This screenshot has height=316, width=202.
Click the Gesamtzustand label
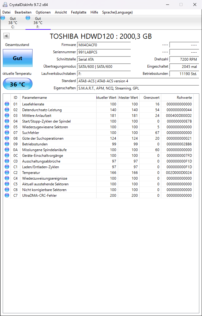pos(17,45)
